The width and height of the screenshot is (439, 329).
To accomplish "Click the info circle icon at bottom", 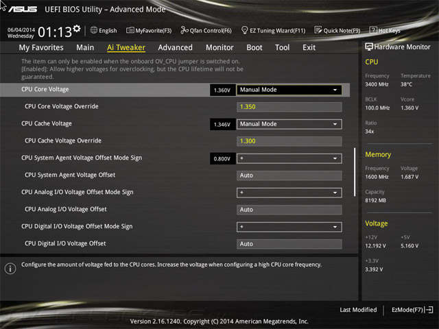I will 10,269.
